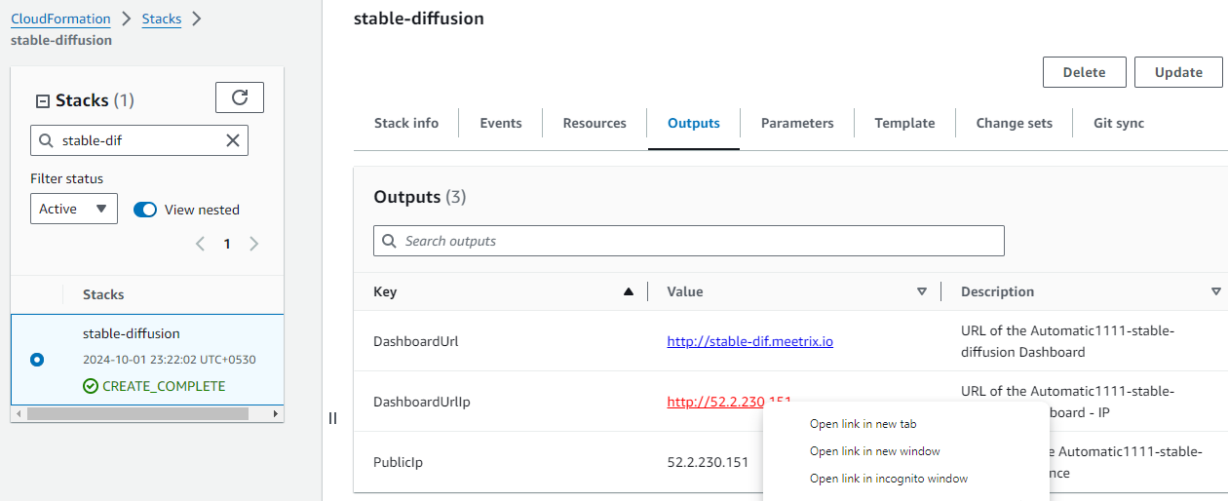The height and width of the screenshot is (501, 1228).
Task: Choose Open link in incognito window
Action: pyautogui.click(x=889, y=479)
